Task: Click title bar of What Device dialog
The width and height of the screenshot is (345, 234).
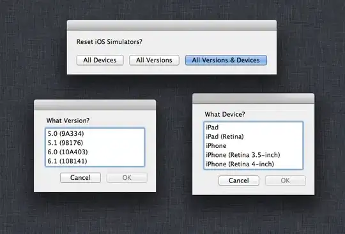Action: coord(253,99)
